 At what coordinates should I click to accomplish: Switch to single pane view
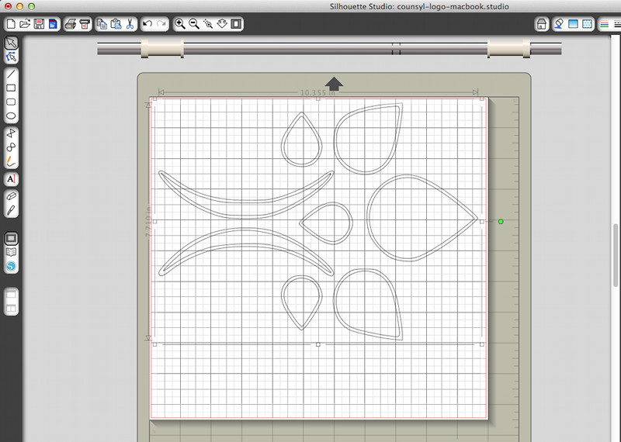tap(11, 295)
